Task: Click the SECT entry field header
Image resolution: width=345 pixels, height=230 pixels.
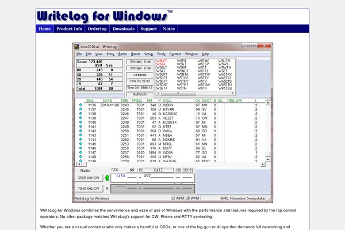Action: tap(187, 170)
